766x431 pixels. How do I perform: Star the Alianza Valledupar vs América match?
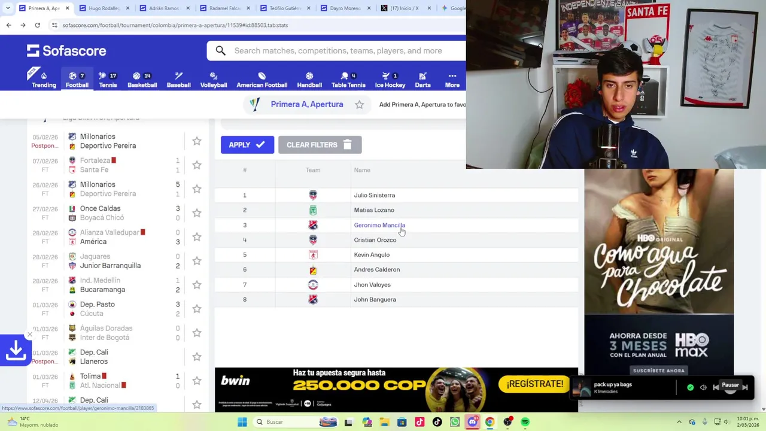pos(197,237)
